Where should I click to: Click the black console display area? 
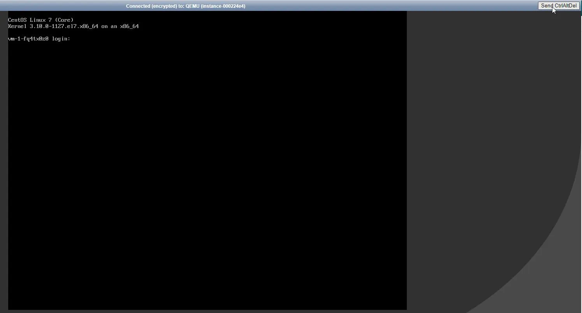206,156
